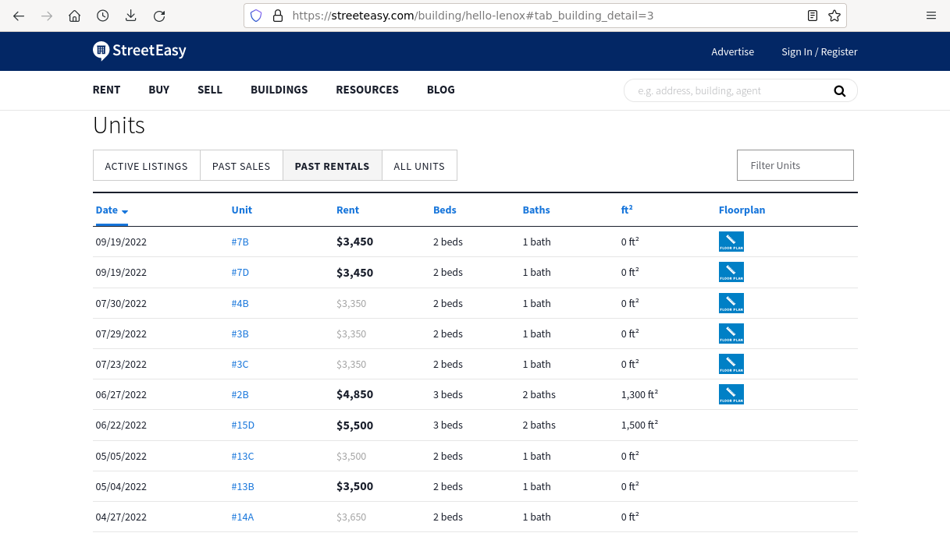This screenshot has height=540, width=950.
Task: Click Sign In / Register link
Action: click(x=819, y=51)
